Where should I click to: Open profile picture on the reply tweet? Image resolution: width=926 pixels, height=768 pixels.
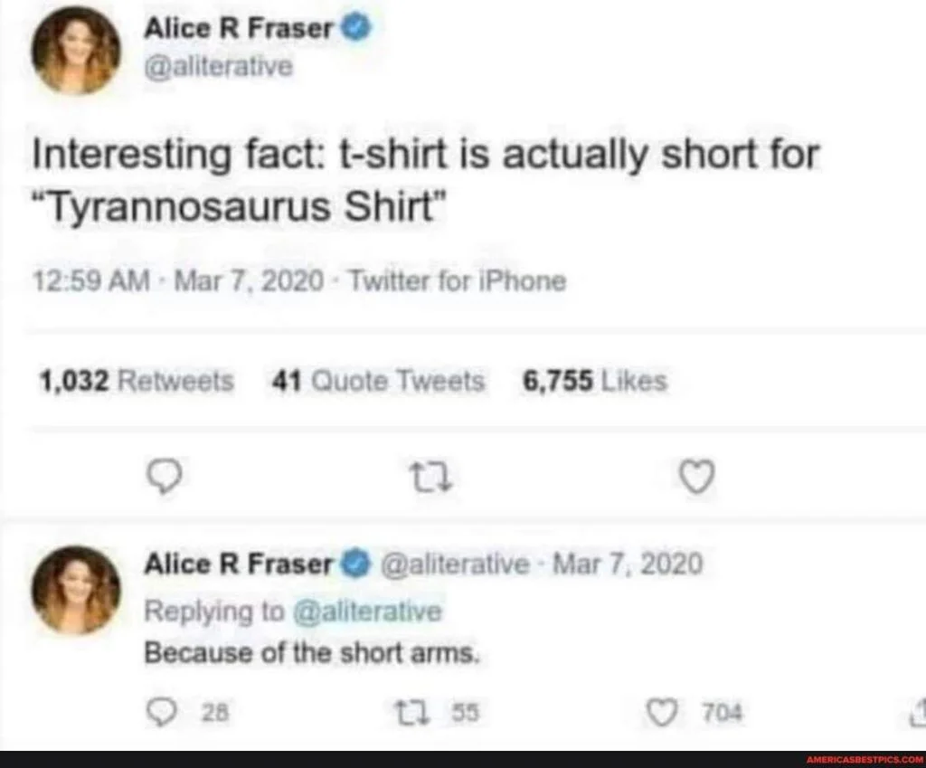[76, 590]
